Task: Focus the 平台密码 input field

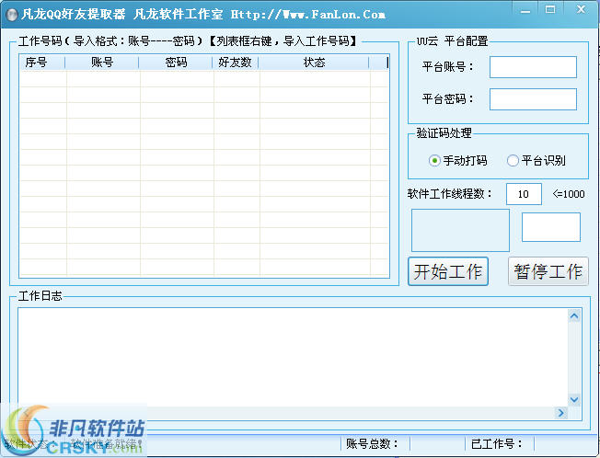Action: tap(533, 99)
